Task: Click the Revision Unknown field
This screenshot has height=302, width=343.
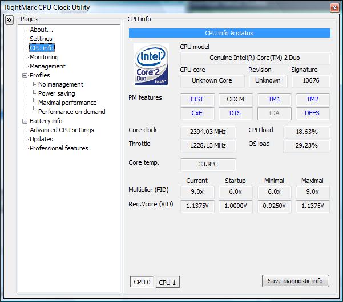Action: point(268,81)
